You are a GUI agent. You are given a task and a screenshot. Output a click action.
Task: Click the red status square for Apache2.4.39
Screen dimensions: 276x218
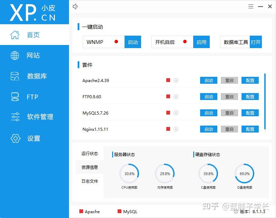(168, 80)
